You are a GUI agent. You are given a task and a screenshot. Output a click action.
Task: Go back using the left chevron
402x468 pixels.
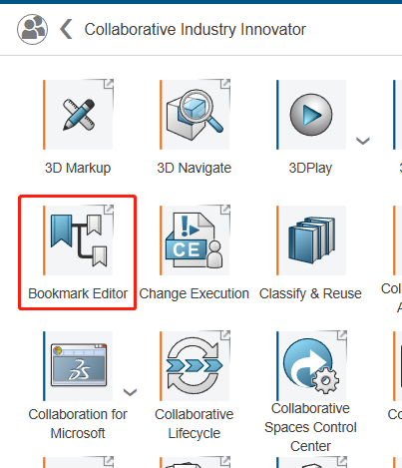[66, 29]
